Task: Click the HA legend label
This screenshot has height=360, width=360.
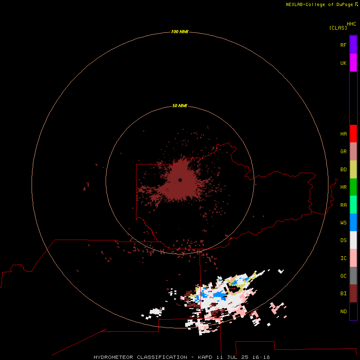Action: (343, 134)
